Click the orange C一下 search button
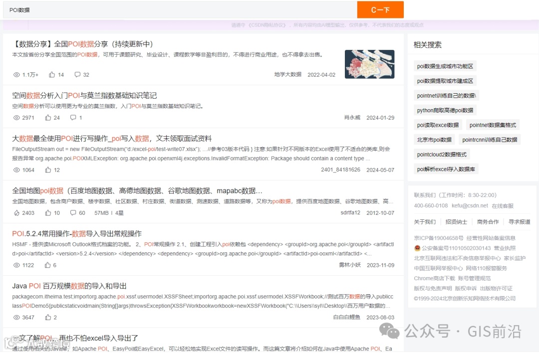Viewport: 539px width, 353px height. (x=380, y=9)
